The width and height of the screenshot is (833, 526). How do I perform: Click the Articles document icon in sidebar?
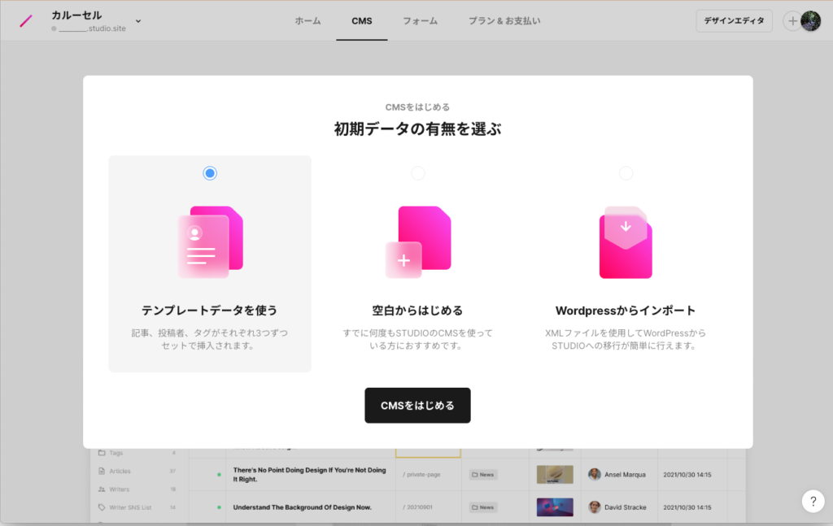[102, 471]
